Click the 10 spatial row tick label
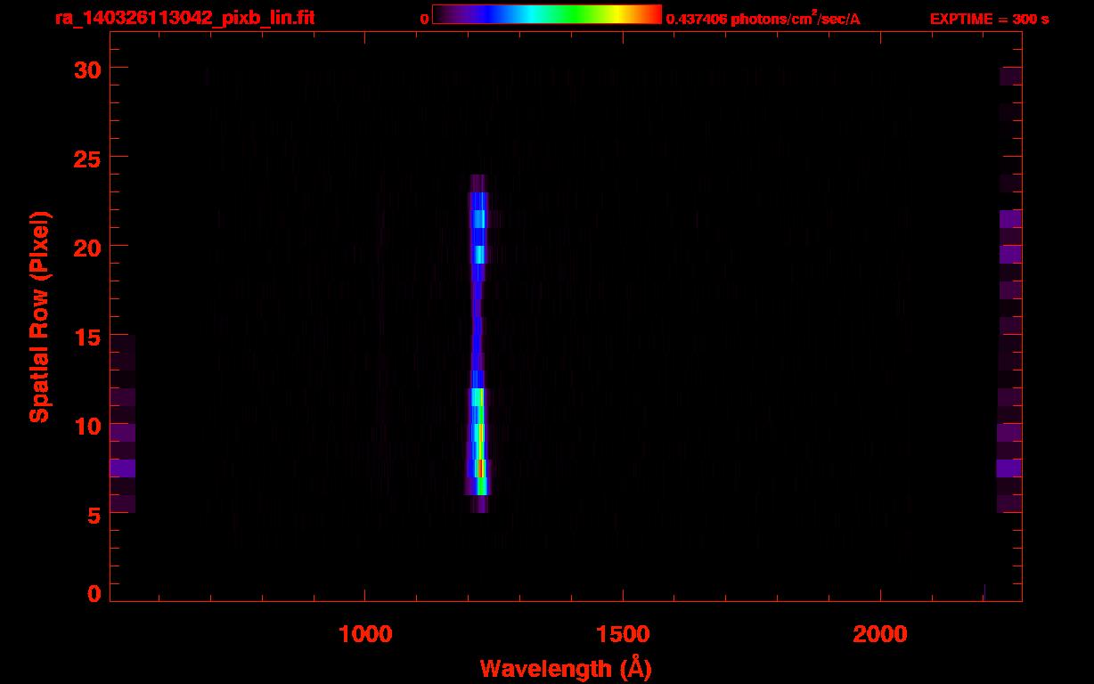Viewport: 1094px width, 684px height. point(87,426)
